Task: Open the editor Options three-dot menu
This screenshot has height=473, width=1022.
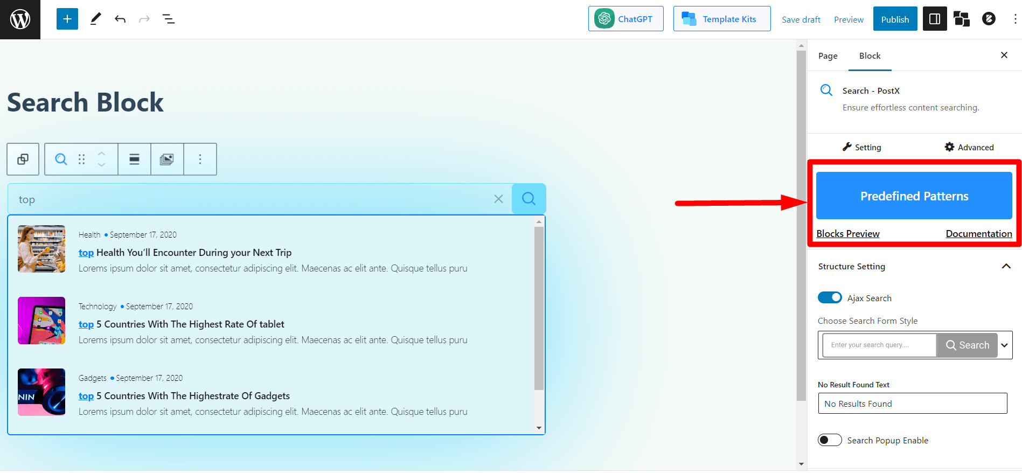Action: 1015,19
